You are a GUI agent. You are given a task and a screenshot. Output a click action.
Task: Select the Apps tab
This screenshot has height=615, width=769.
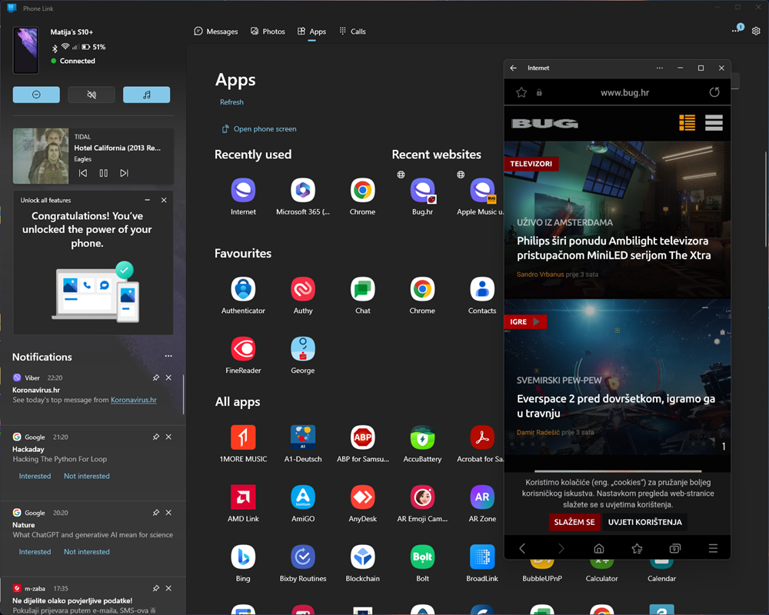coord(311,32)
